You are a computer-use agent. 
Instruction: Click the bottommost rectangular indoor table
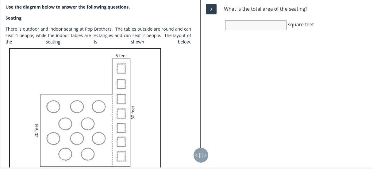point(121,156)
